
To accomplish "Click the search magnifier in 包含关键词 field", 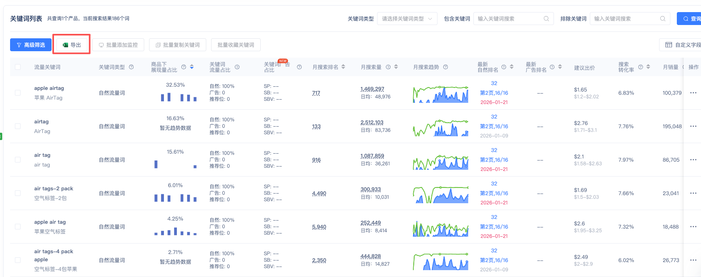I will (x=546, y=19).
